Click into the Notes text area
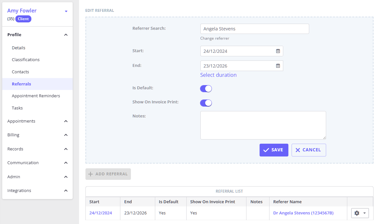The image size is (378, 224). pos(263,125)
